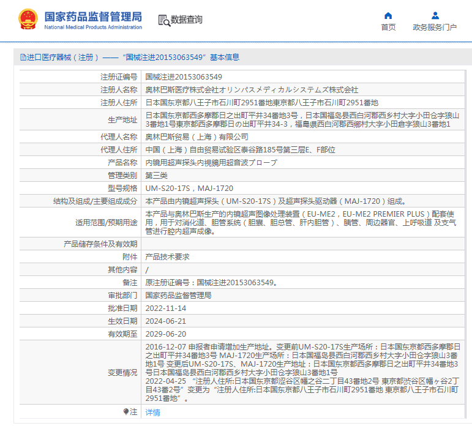Screen dimensions: 472x426
Task: Click the 注册人名称 value 奥林巴斯医疗株式会社
Action: [x=252, y=90]
